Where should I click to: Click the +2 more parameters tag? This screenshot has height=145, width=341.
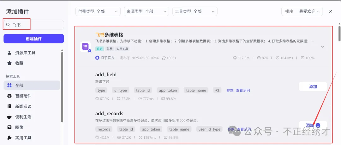click(x=217, y=90)
